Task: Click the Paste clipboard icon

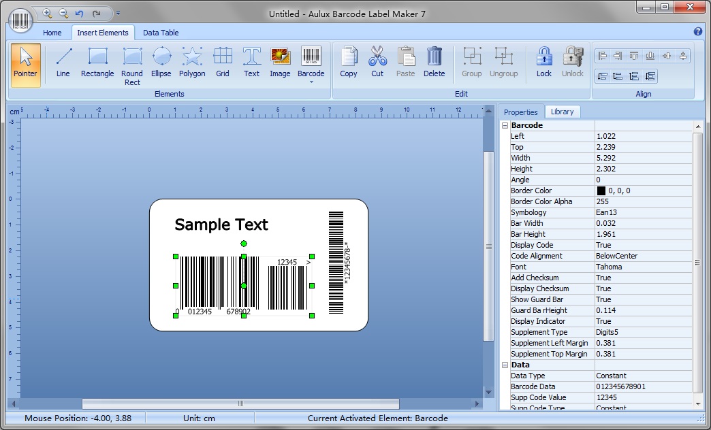Action: pyautogui.click(x=406, y=56)
